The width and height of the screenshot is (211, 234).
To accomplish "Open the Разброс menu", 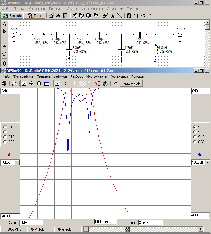I will pyautogui.click(x=77, y=76).
